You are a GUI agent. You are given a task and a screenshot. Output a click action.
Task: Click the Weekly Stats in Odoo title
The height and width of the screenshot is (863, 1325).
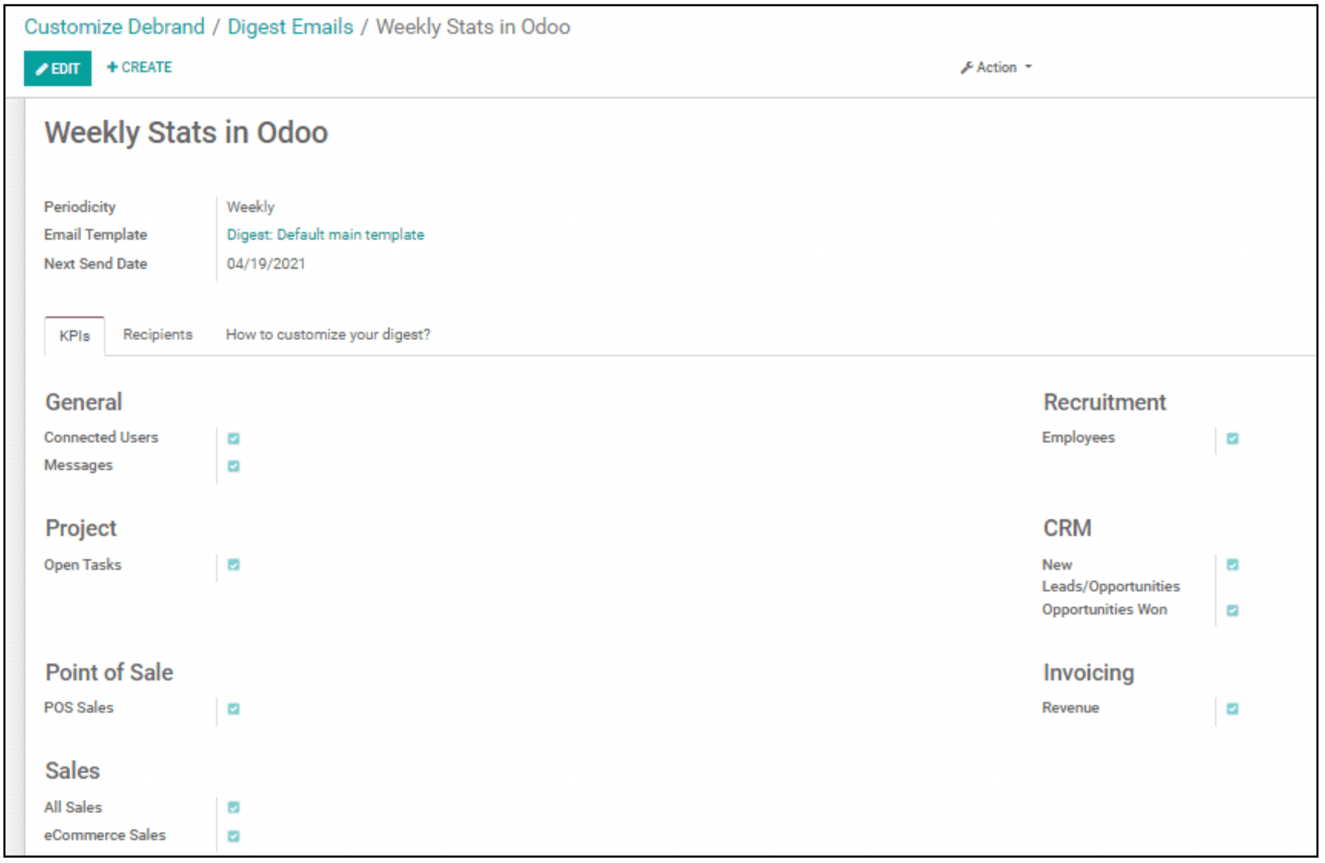(x=187, y=133)
